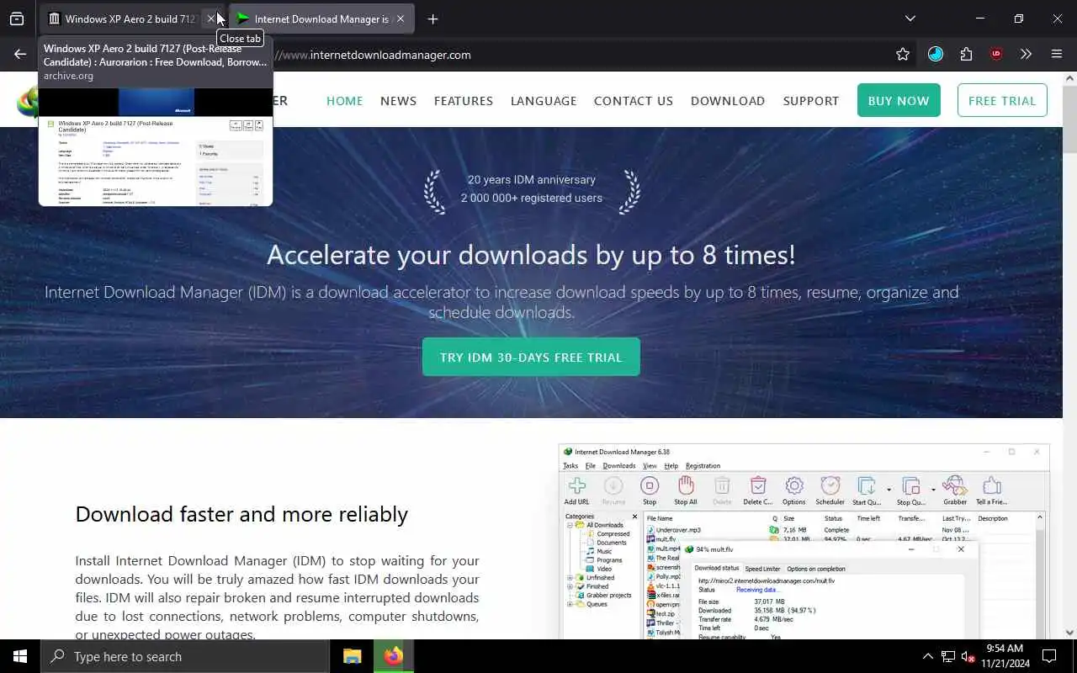Screen dimensions: 1077x673
Task: Click Stop Qu... icon in IDM screenshot
Action: tap(911, 490)
